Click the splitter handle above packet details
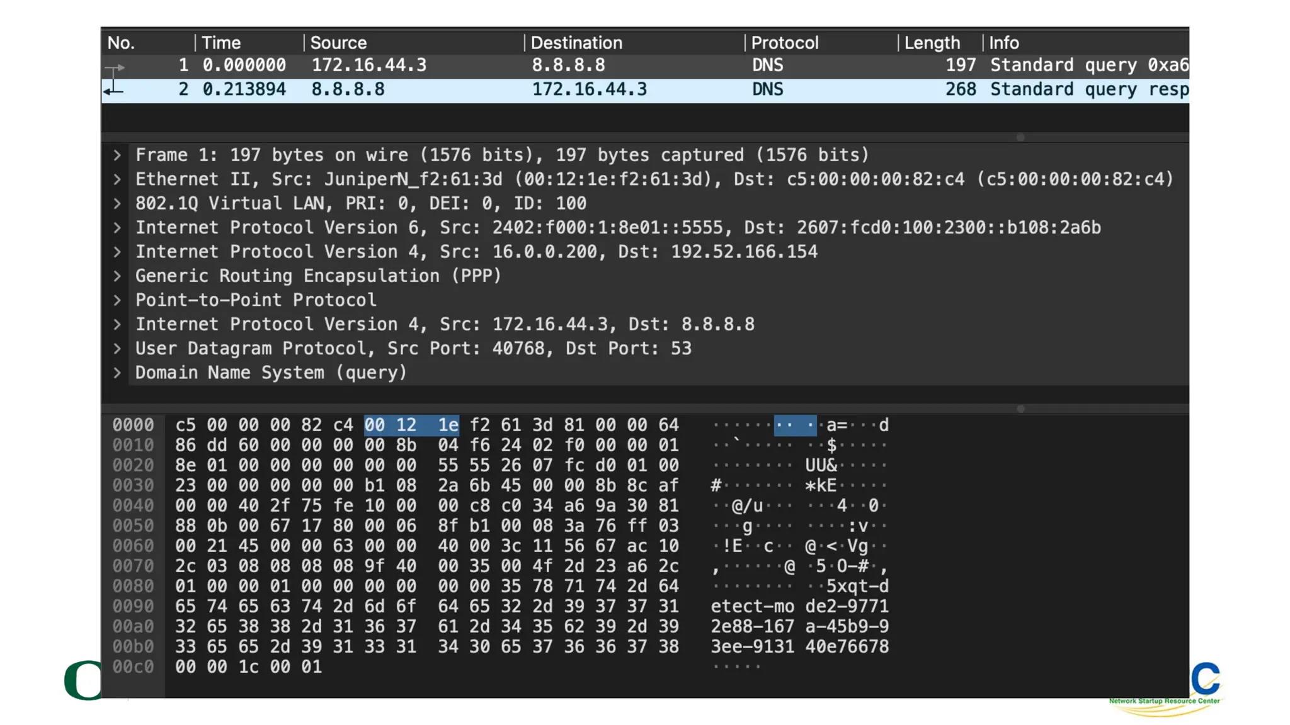Screen dimensions: 1290x725 (1020, 137)
